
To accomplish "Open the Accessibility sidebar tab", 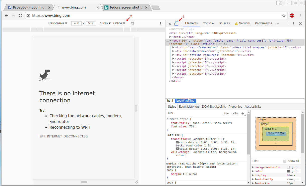I will pos(253,107).
